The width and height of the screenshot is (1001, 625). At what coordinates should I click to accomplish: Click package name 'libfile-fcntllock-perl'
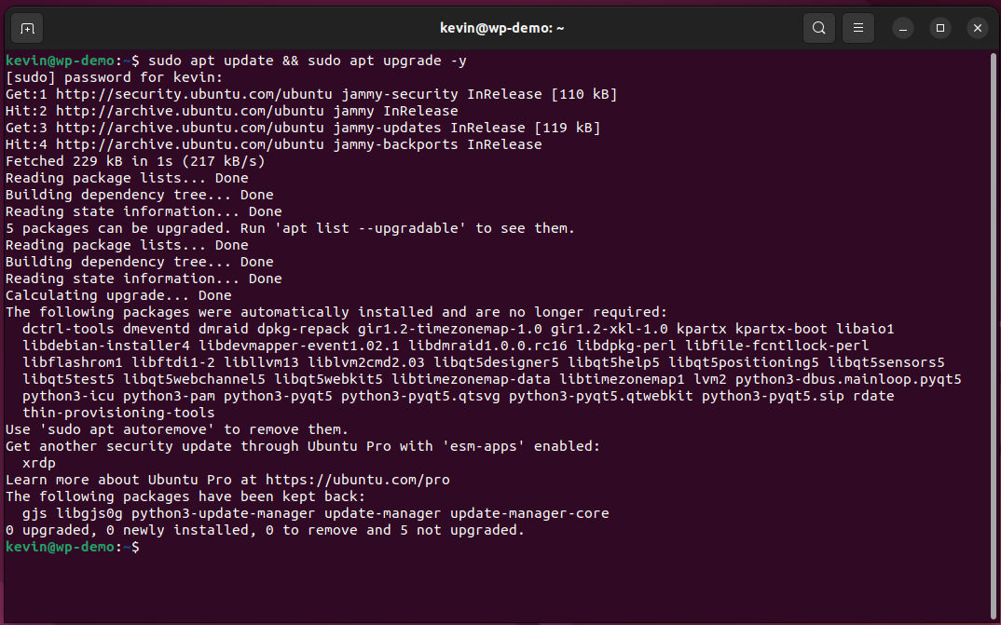click(777, 346)
